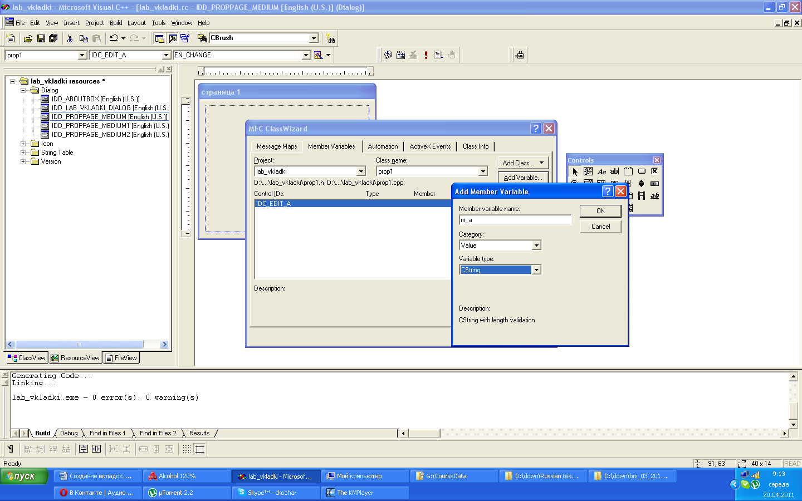802x501 pixels.
Task: Select the Spin control in Controls palette
Action: click(642, 184)
